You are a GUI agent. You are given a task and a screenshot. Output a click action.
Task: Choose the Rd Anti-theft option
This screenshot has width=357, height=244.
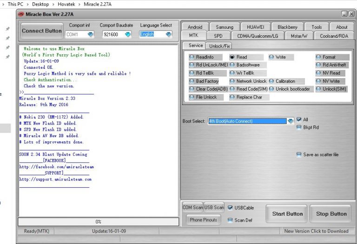pos(331,65)
